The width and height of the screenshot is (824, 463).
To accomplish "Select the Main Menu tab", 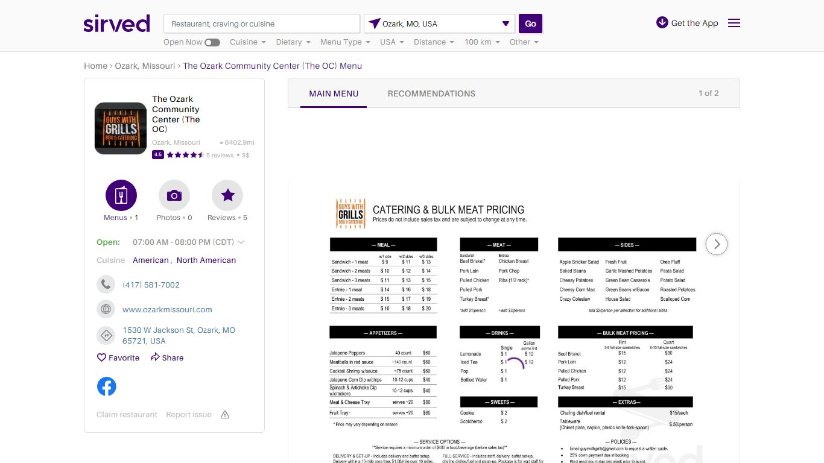I will (334, 93).
